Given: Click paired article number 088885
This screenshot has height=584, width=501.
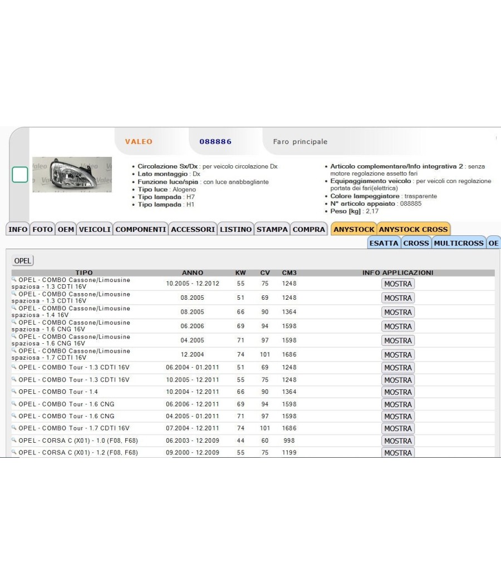Looking at the screenshot, I should click(x=411, y=204).
